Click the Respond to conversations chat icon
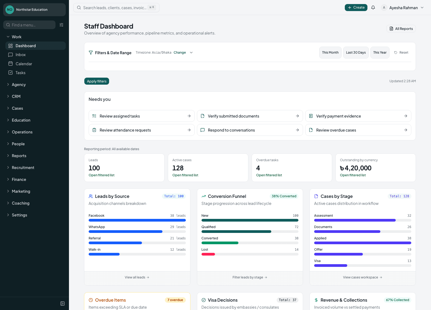The height and width of the screenshot is (310, 431). pyautogui.click(x=203, y=130)
